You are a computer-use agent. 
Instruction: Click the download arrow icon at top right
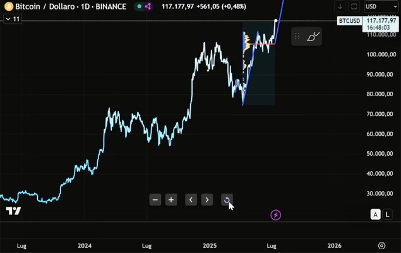(x=340, y=7)
